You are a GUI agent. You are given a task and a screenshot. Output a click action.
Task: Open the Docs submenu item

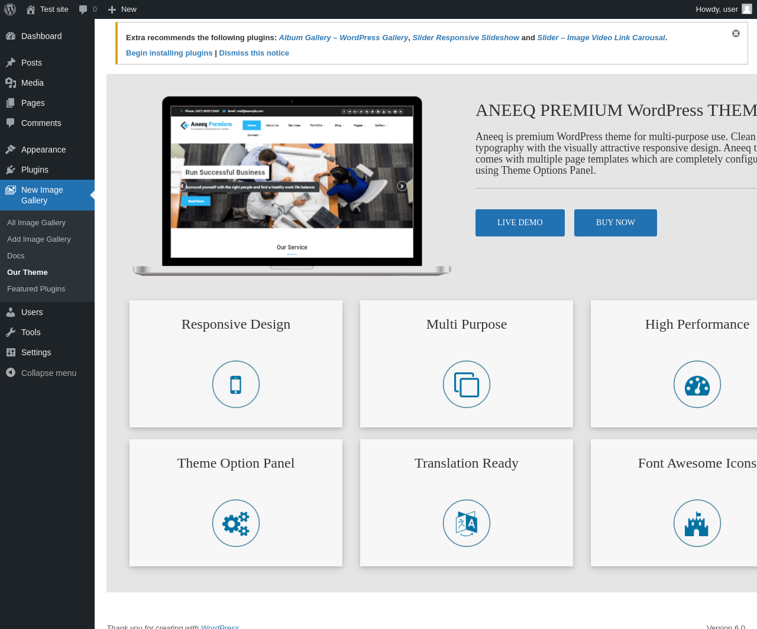click(x=16, y=256)
